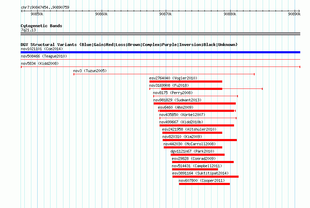Select the nsv607800 (Cooper2011) label
Screen dimensions: 310x208
click(x=202, y=180)
